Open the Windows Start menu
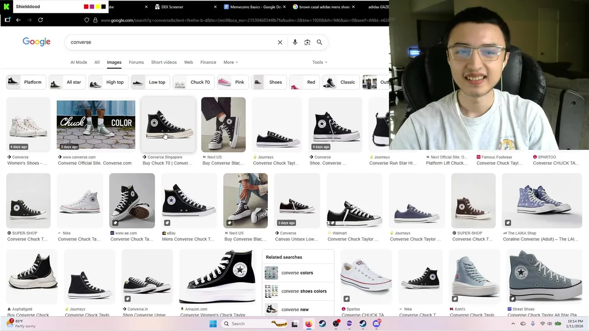The width and height of the screenshot is (589, 331). click(x=213, y=324)
